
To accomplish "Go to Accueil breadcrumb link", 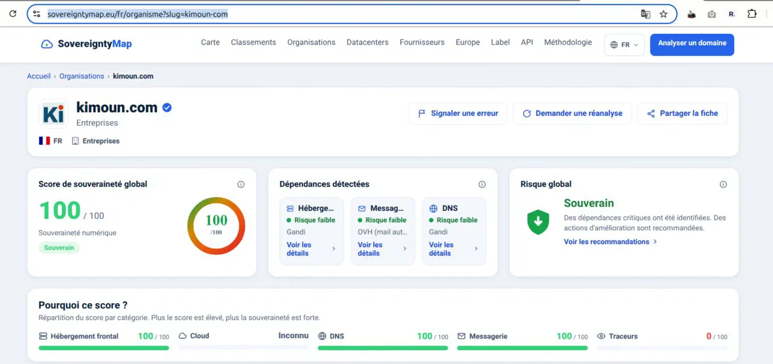I will 39,77.
